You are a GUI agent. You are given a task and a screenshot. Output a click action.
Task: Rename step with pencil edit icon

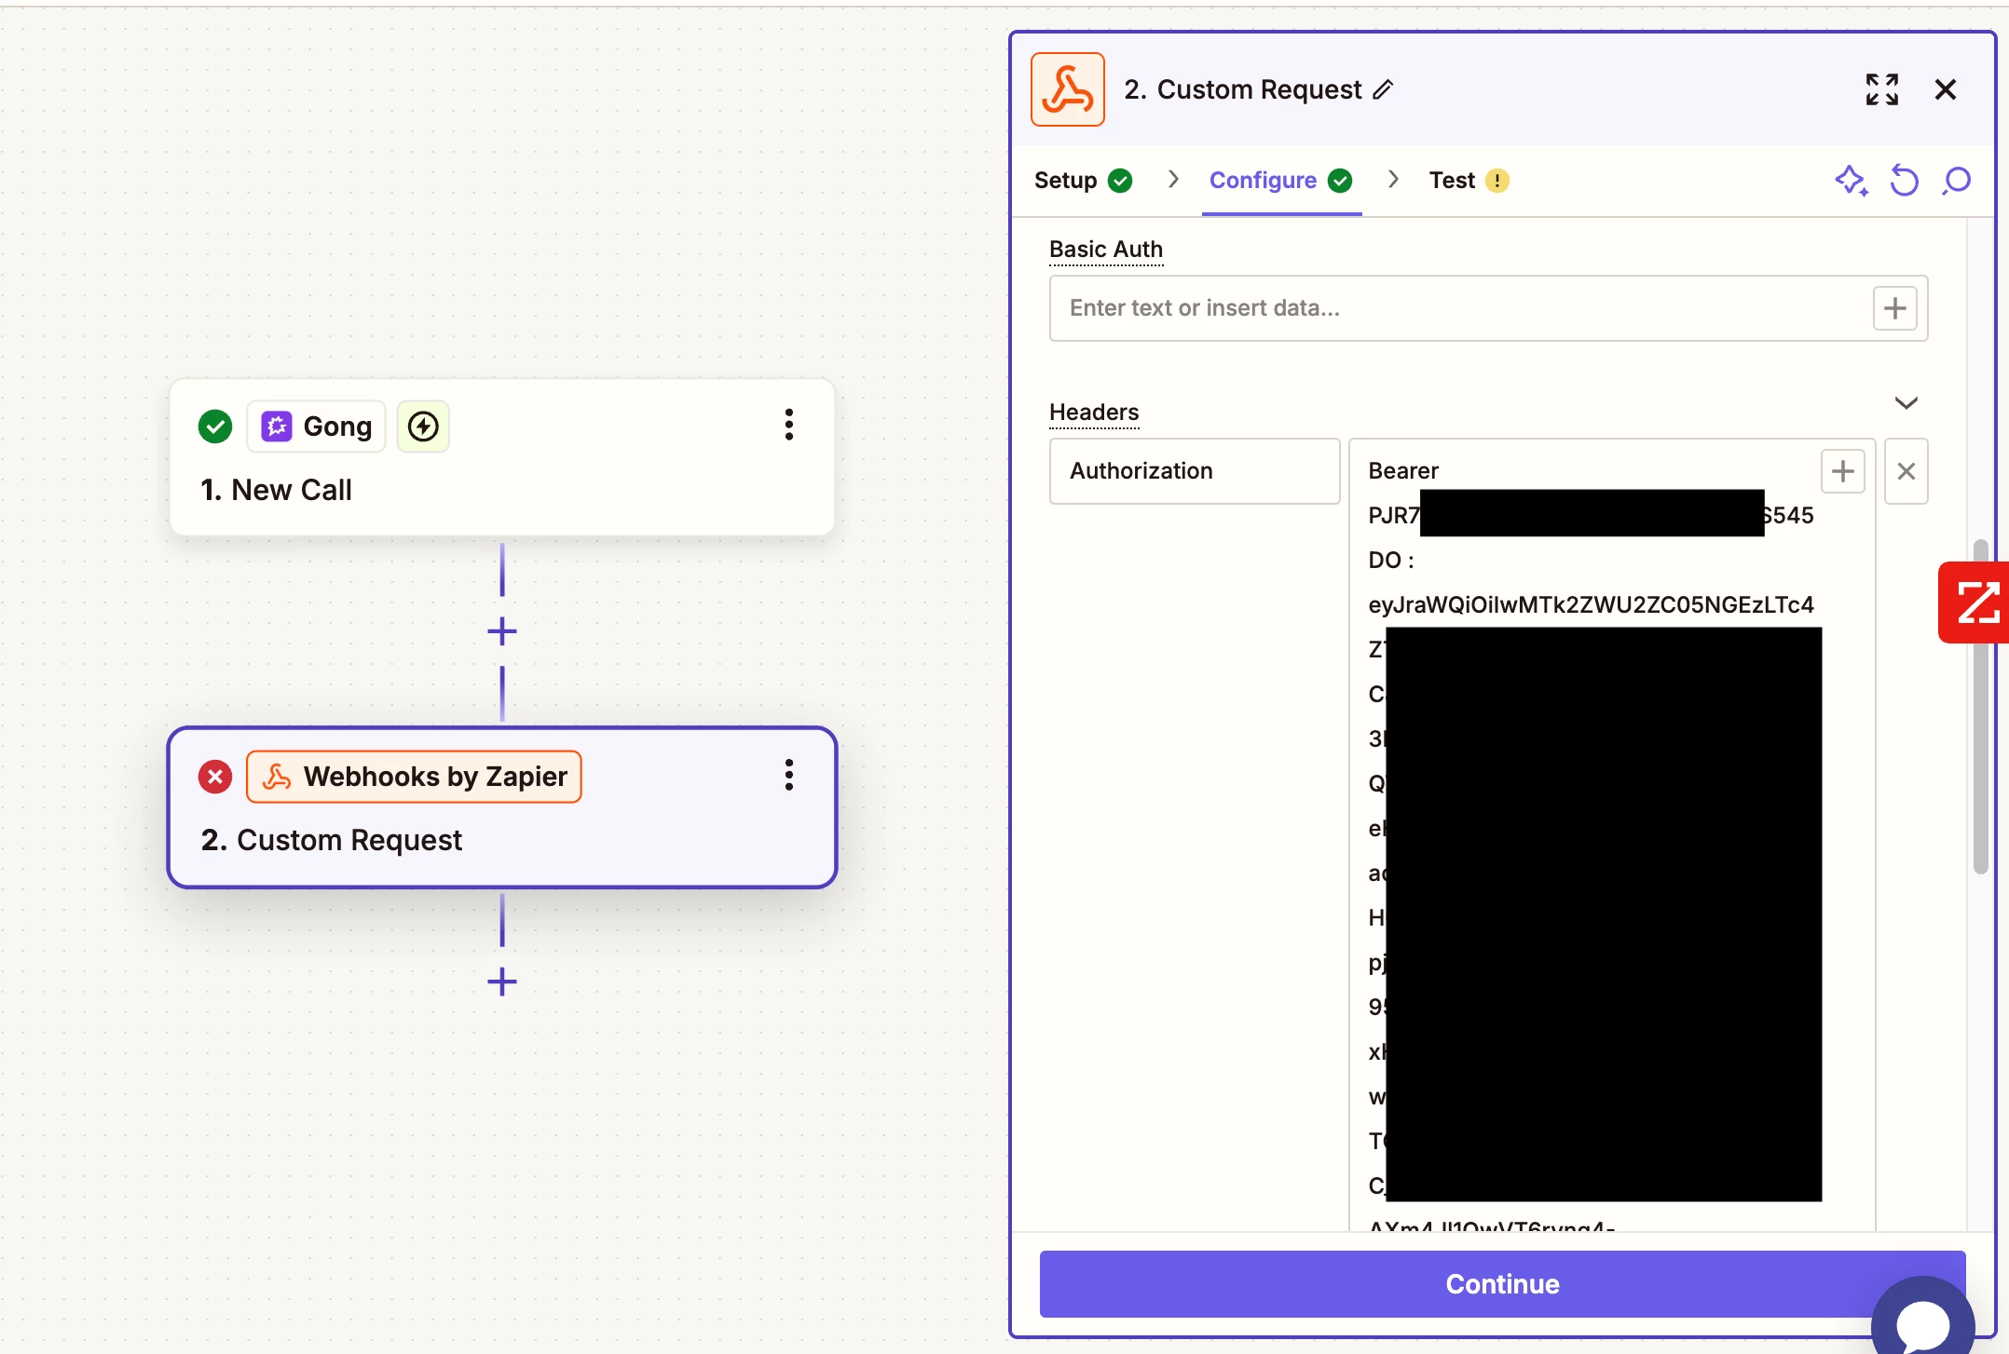(x=1384, y=89)
